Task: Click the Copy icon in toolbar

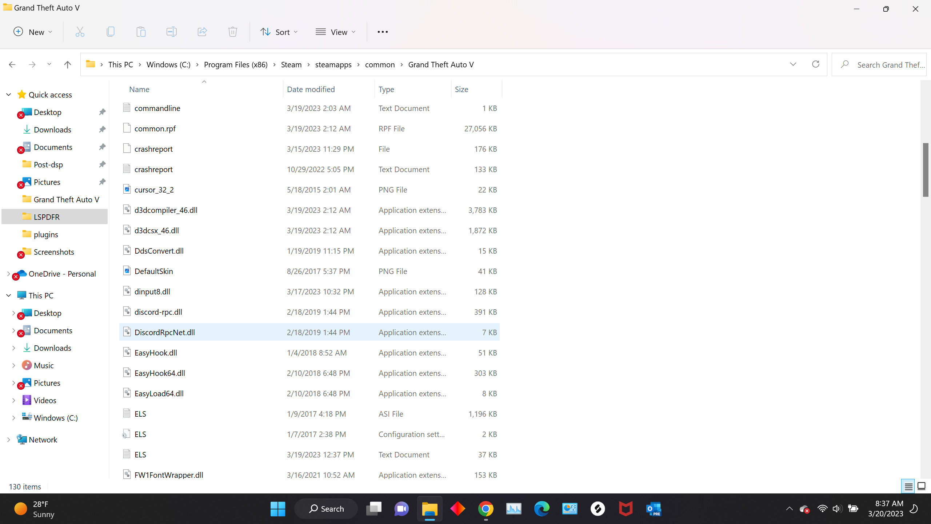Action: (x=111, y=32)
